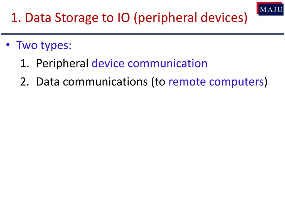Click the blue word device
Image resolution: width=285 pixels, height=214 pixels.
point(108,63)
